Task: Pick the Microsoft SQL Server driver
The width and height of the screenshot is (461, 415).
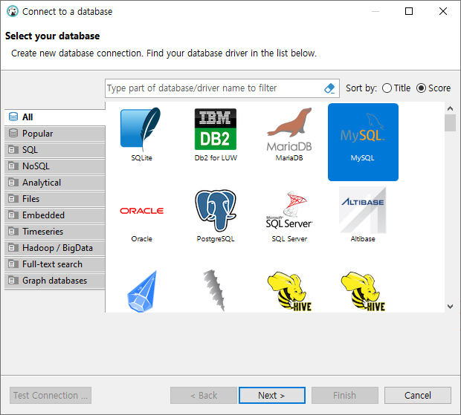Action: pyautogui.click(x=289, y=217)
